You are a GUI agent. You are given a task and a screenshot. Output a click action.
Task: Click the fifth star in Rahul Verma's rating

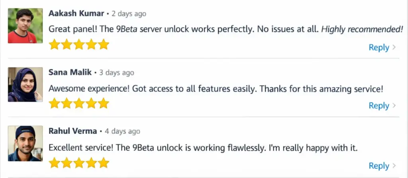click(104, 162)
